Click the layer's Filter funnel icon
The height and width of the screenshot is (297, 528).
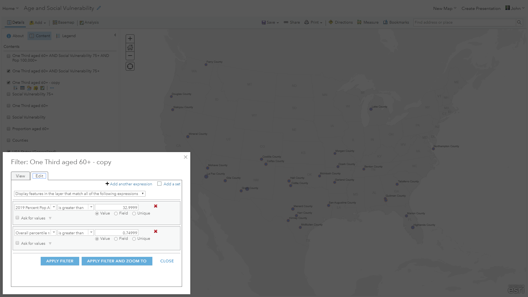pyautogui.click(x=36, y=88)
